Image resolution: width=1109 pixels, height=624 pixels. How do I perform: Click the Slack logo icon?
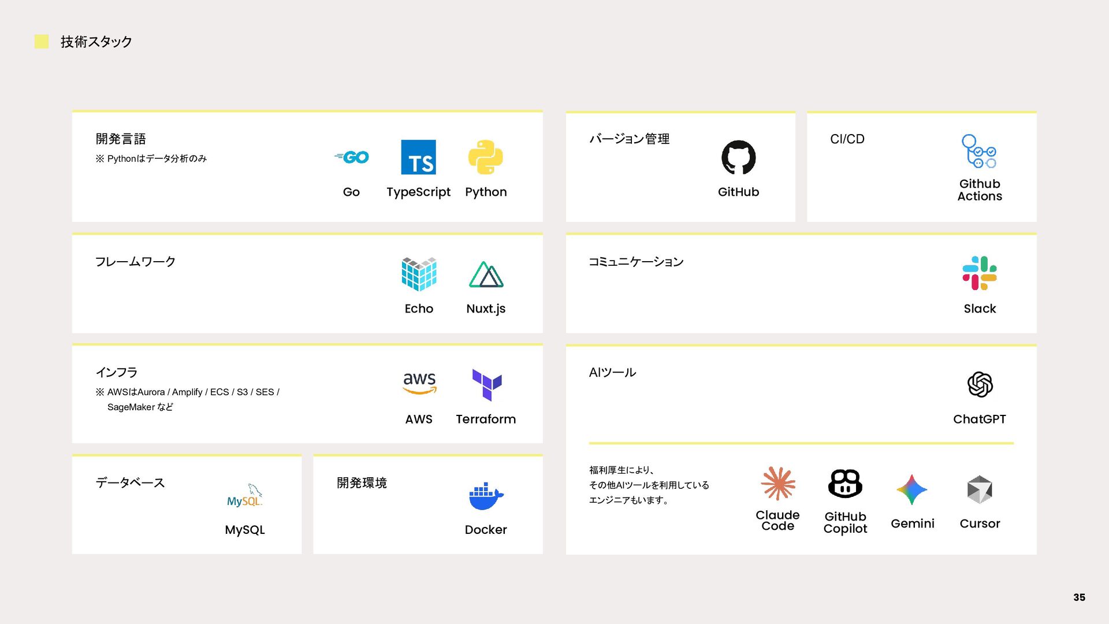click(x=980, y=273)
